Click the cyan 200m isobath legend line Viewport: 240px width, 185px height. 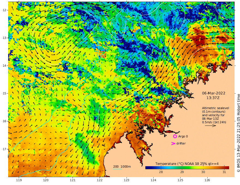point(117,169)
